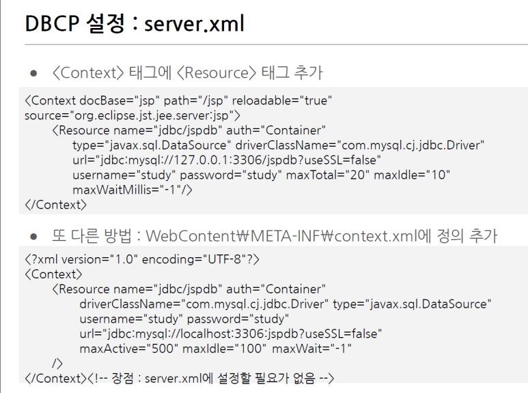Click line 'maxActive="500" maxIdle="100" maxWait="-1"'
The image size is (528, 393).
(216, 348)
